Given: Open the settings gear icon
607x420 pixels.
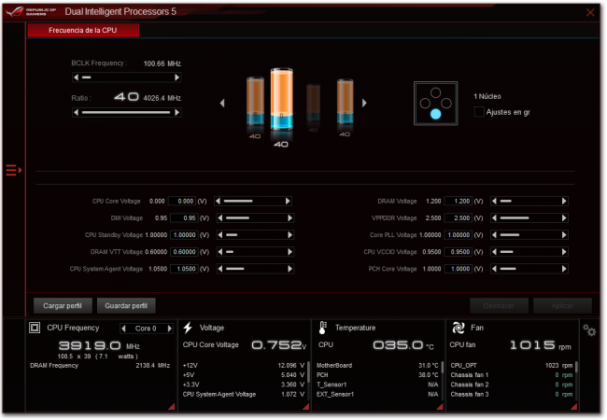Looking at the screenshot, I should [589, 330].
